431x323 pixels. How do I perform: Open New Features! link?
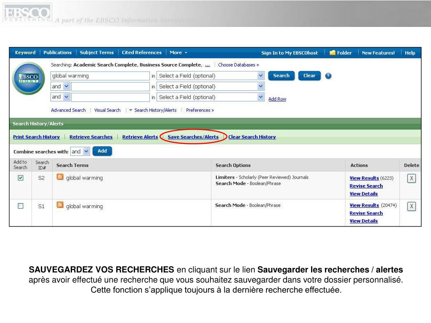coord(378,53)
